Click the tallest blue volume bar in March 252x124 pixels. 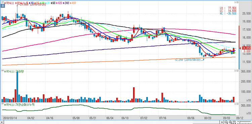[x=17, y=87]
